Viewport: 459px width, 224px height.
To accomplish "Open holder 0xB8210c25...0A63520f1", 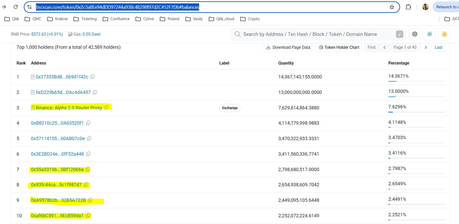I will point(57,123).
